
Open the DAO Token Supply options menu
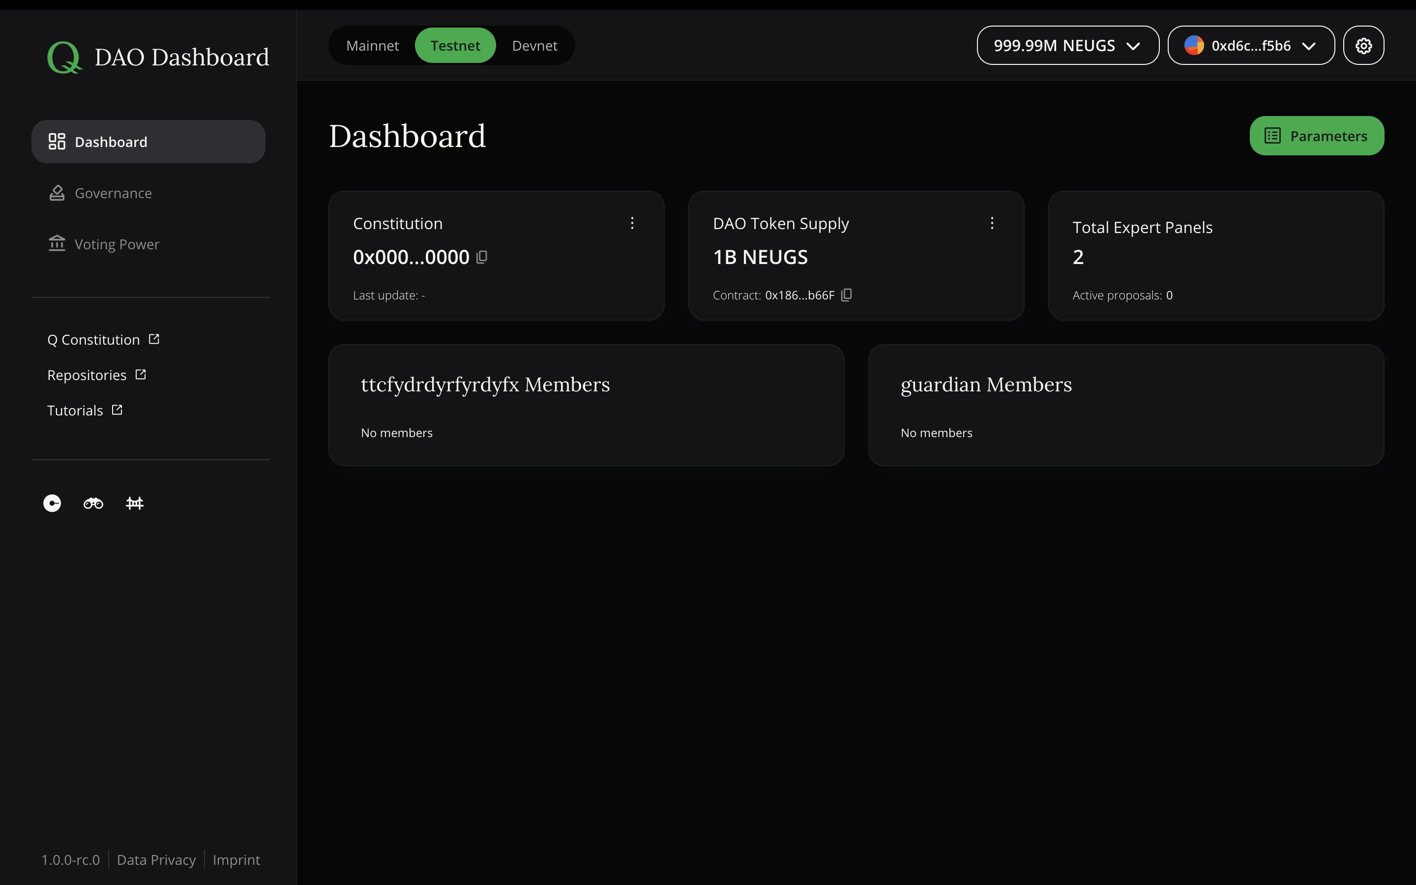click(992, 222)
